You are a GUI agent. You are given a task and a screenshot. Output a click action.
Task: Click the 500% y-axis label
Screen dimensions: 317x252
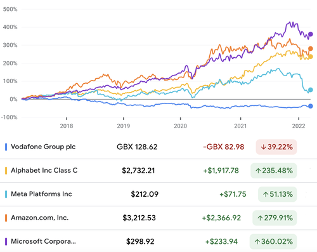tap(10, 9)
